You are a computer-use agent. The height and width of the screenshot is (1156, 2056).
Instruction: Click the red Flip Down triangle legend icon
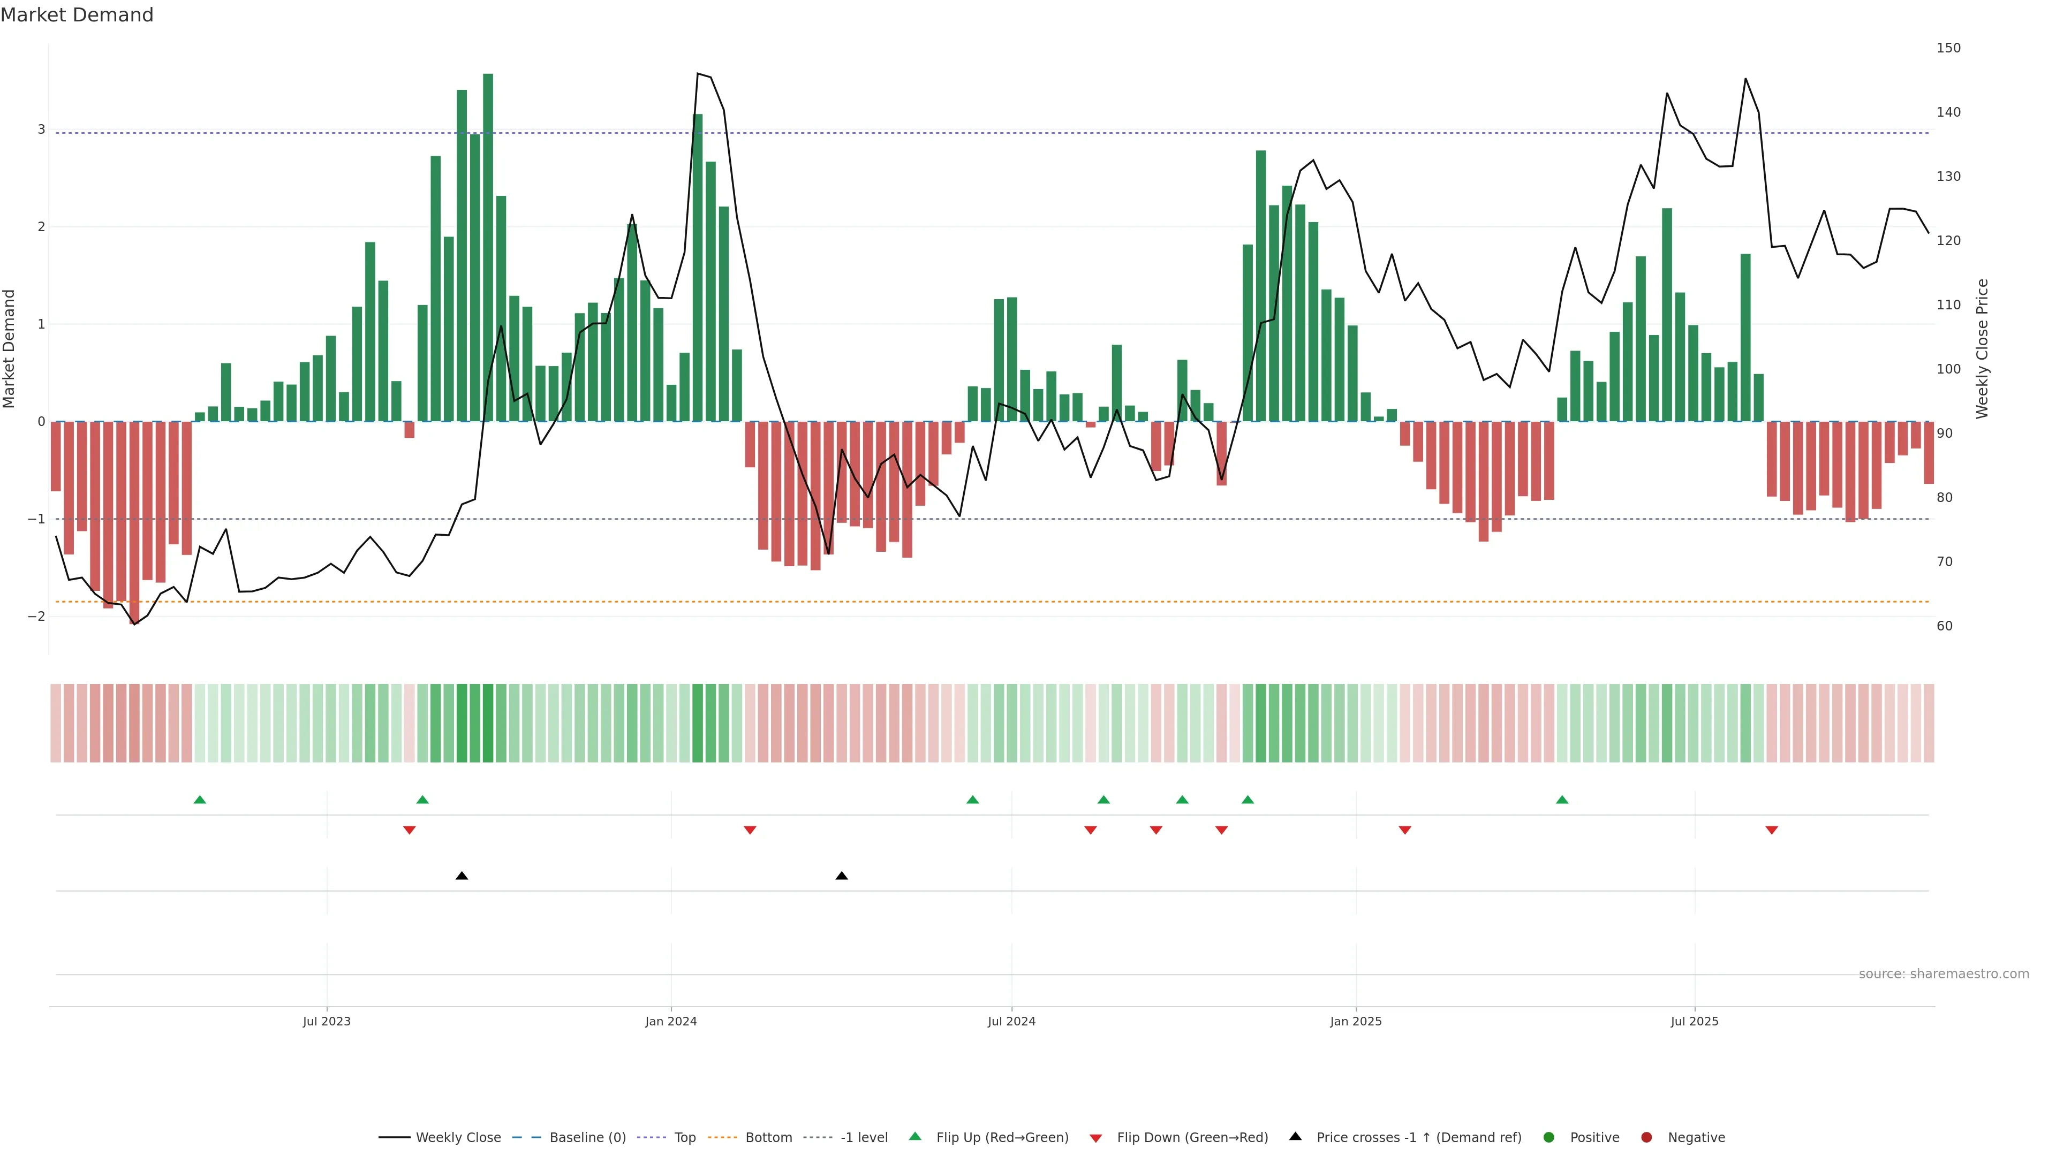click(x=1095, y=1138)
